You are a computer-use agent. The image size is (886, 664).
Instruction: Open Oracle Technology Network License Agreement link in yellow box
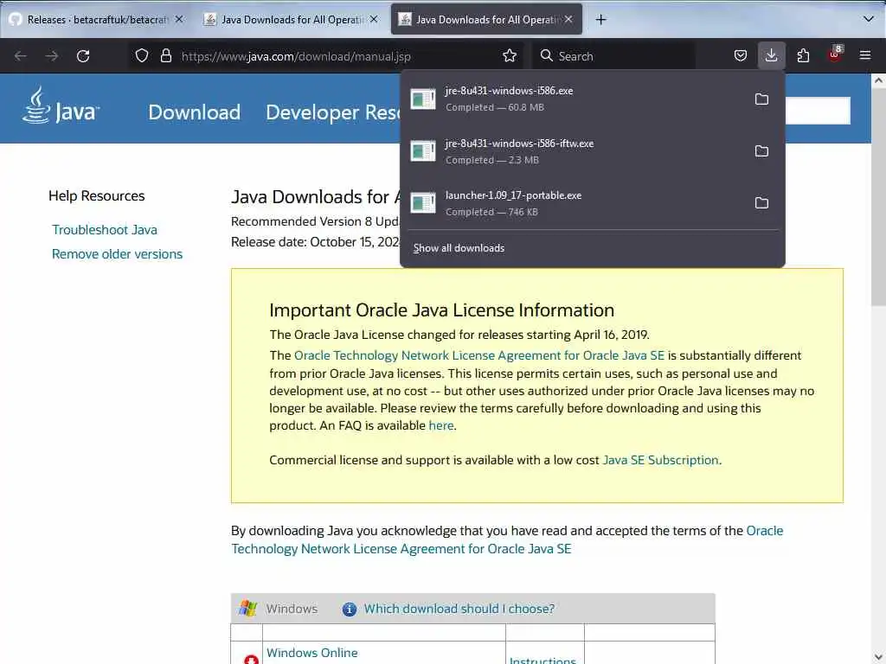pyautogui.click(x=479, y=355)
